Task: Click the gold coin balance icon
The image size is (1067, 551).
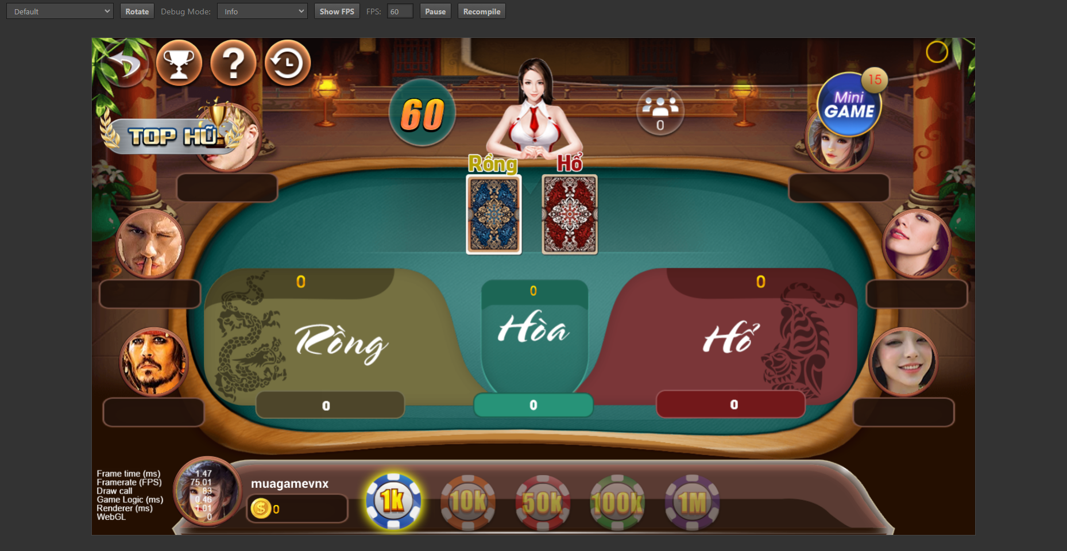Action: [261, 508]
